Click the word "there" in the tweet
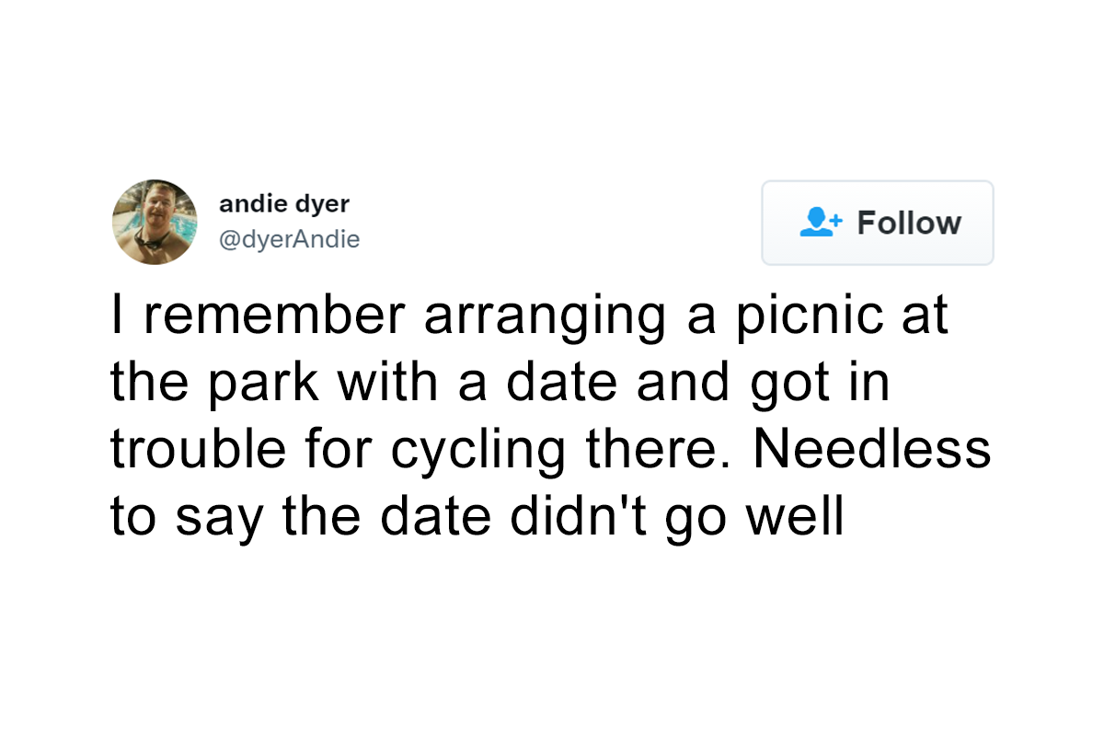Viewport: 1104px width, 736px height. [x=643, y=450]
